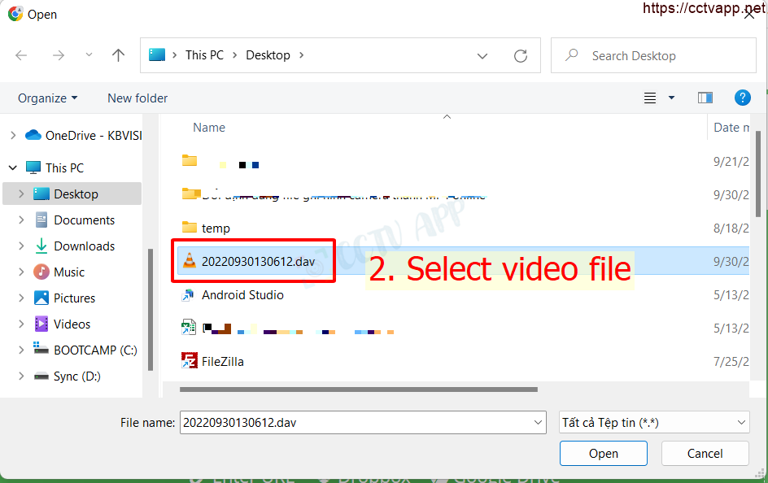768x483 pixels.
Task: Toggle the preview pane icon
Action: [x=705, y=98]
